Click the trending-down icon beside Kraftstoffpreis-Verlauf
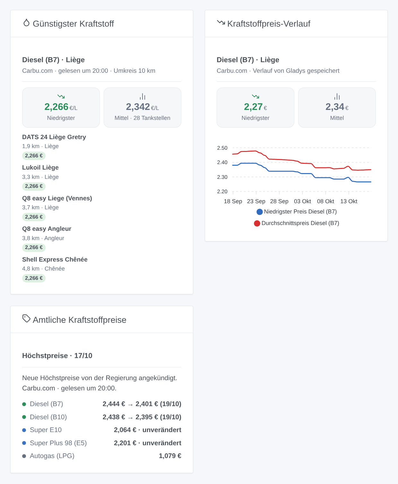 tap(221, 22)
